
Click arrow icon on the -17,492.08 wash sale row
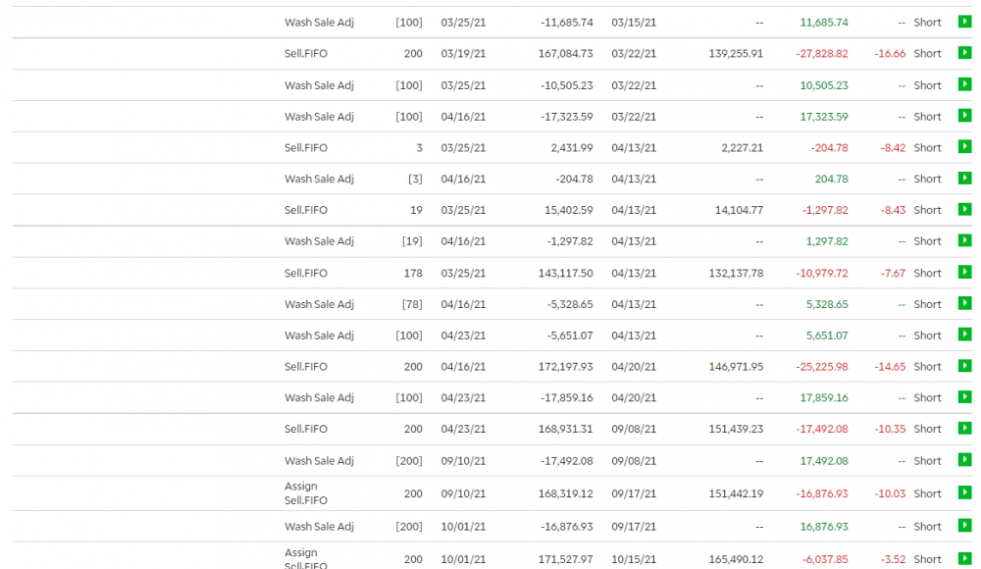coord(964,460)
